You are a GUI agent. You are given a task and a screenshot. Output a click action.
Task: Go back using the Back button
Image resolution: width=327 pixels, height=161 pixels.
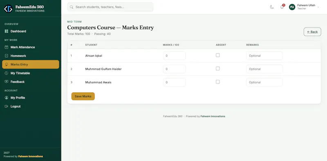[312, 32]
